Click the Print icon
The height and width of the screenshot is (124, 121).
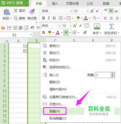pyautogui.click(x=20, y=28)
